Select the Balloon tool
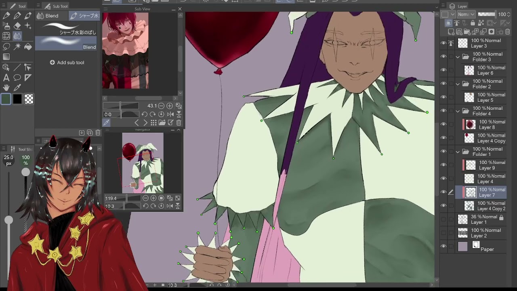The width and height of the screenshot is (517, 291). tap(17, 78)
